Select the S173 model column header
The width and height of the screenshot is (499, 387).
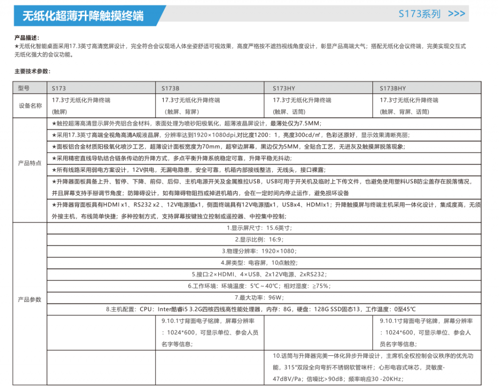coord(59,88)
